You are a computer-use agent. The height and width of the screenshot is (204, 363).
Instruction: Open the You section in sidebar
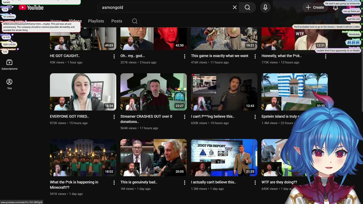[x=9, y=84]
